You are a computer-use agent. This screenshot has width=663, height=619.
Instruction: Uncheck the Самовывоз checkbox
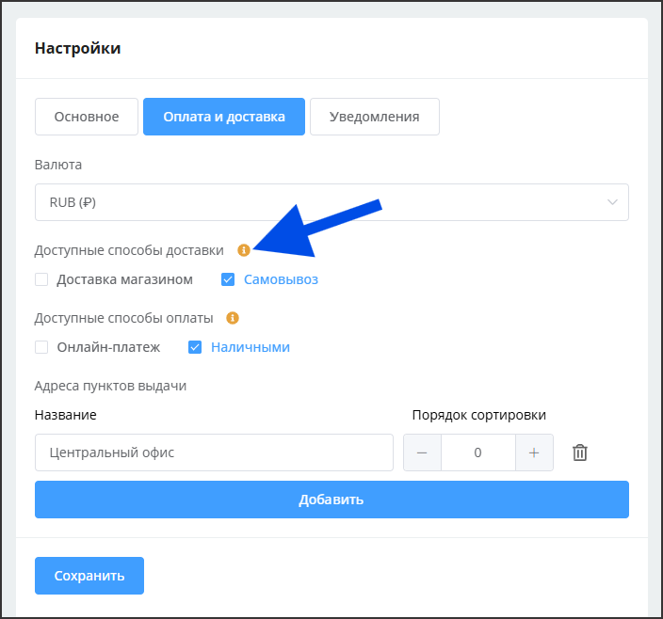[x=228, y=279]
